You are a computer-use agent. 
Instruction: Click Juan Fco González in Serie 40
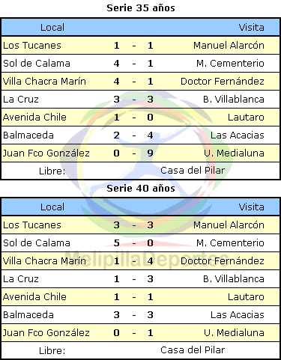click(46, 333)
